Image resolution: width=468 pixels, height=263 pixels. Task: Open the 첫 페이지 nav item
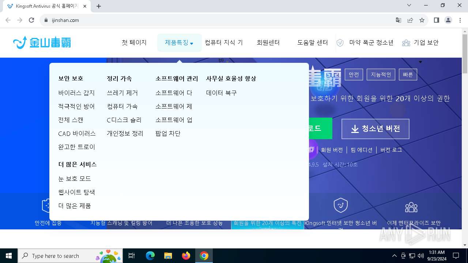pos(134,42)
